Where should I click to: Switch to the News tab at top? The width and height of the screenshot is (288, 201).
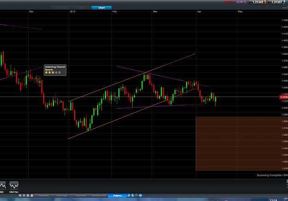82,8
